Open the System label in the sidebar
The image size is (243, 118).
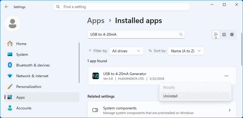[x=22, y=54]
